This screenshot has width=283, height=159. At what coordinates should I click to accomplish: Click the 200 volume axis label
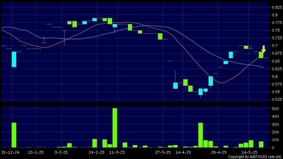click(x=275, y=132)
